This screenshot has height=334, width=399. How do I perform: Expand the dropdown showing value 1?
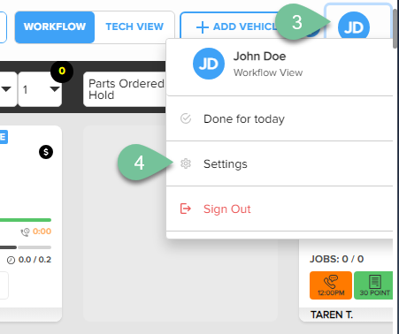pos(40,89)
